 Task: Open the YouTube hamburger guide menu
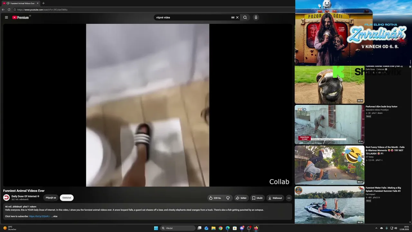point(6,17)
